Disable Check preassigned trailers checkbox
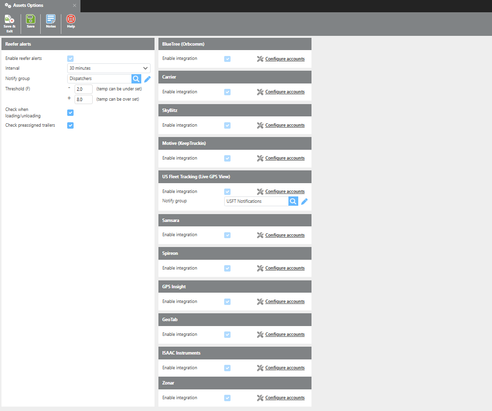The width and height of the screenshot is (492, 411). [70, 125]
